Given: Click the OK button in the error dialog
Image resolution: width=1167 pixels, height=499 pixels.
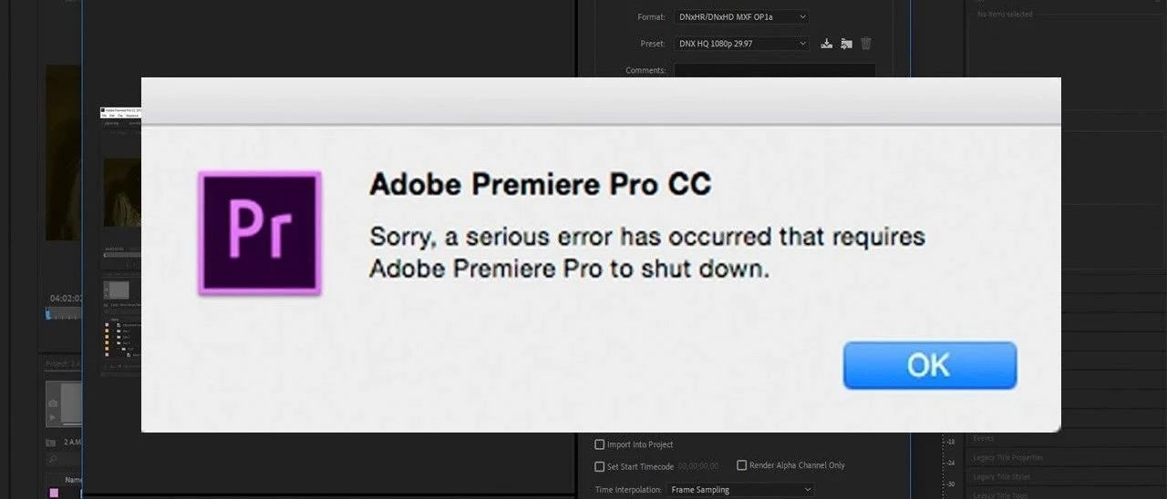Looking at the screenshot, I should (x=929, y=365).
